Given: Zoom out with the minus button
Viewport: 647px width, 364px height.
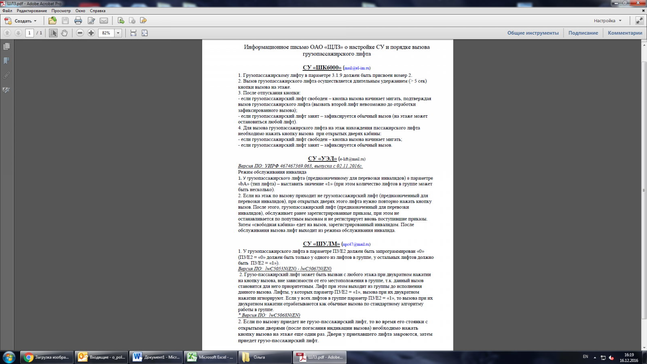Looking at the screenshot, I should click(x=80, y=33).
